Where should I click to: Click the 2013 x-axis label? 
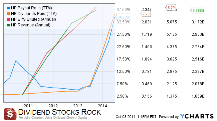[78, 106]
